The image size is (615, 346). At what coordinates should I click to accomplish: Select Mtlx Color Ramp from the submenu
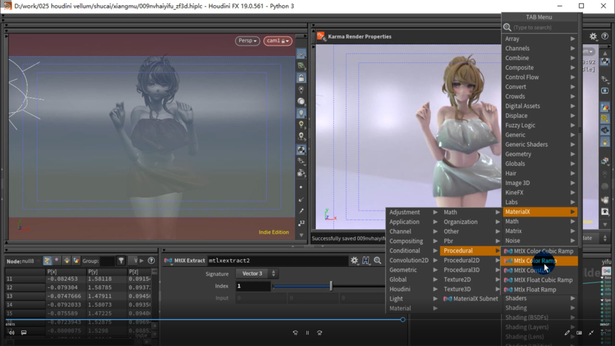[x=535, y=261]
